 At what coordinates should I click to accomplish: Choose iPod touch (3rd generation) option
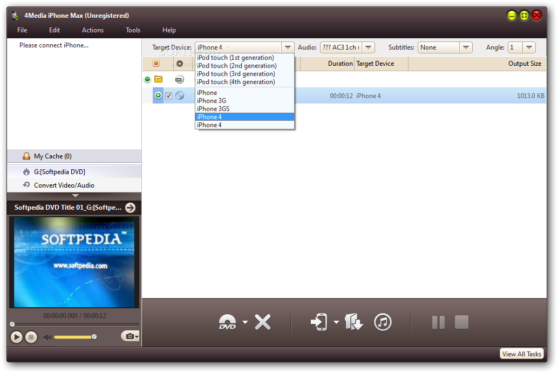pyautogui.click(x=244, y=74)
